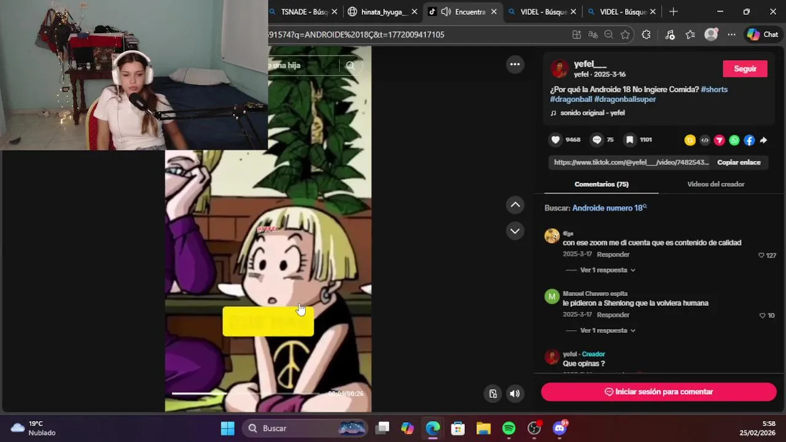
Task: Send to friends with the red arrow icon
Action: (x=720, y=140)
